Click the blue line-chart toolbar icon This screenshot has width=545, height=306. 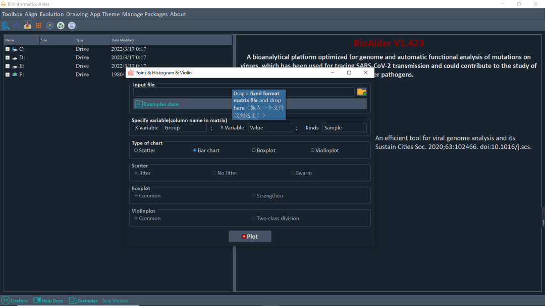point(16,26)
